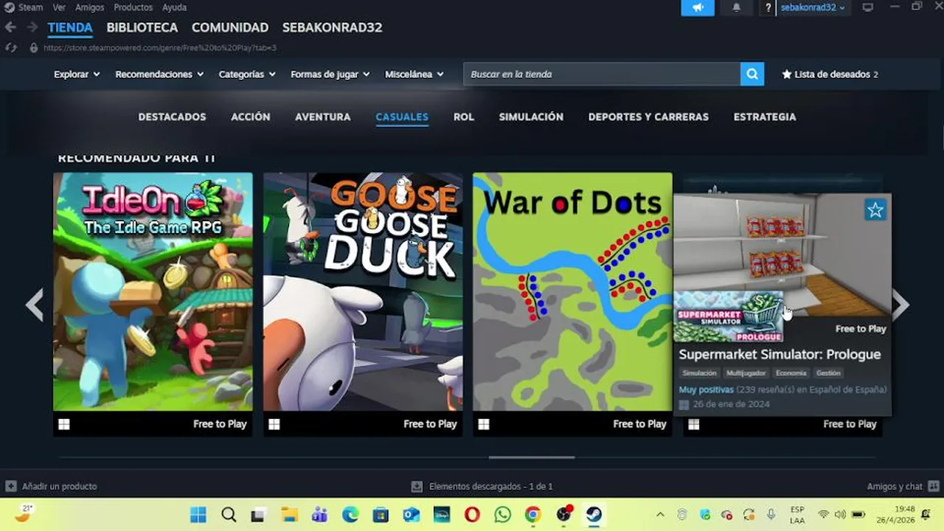Go forward with the right navigation arrow
Viewport: 944px width, 531px height.
point(32,27)
